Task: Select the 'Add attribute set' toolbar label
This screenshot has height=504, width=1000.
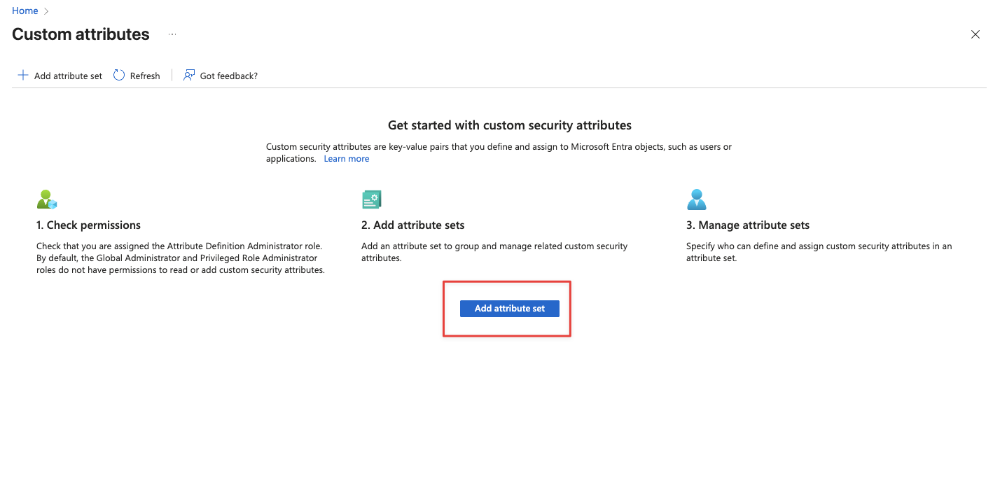Action: pyautogui.click(x=68, y=76)
